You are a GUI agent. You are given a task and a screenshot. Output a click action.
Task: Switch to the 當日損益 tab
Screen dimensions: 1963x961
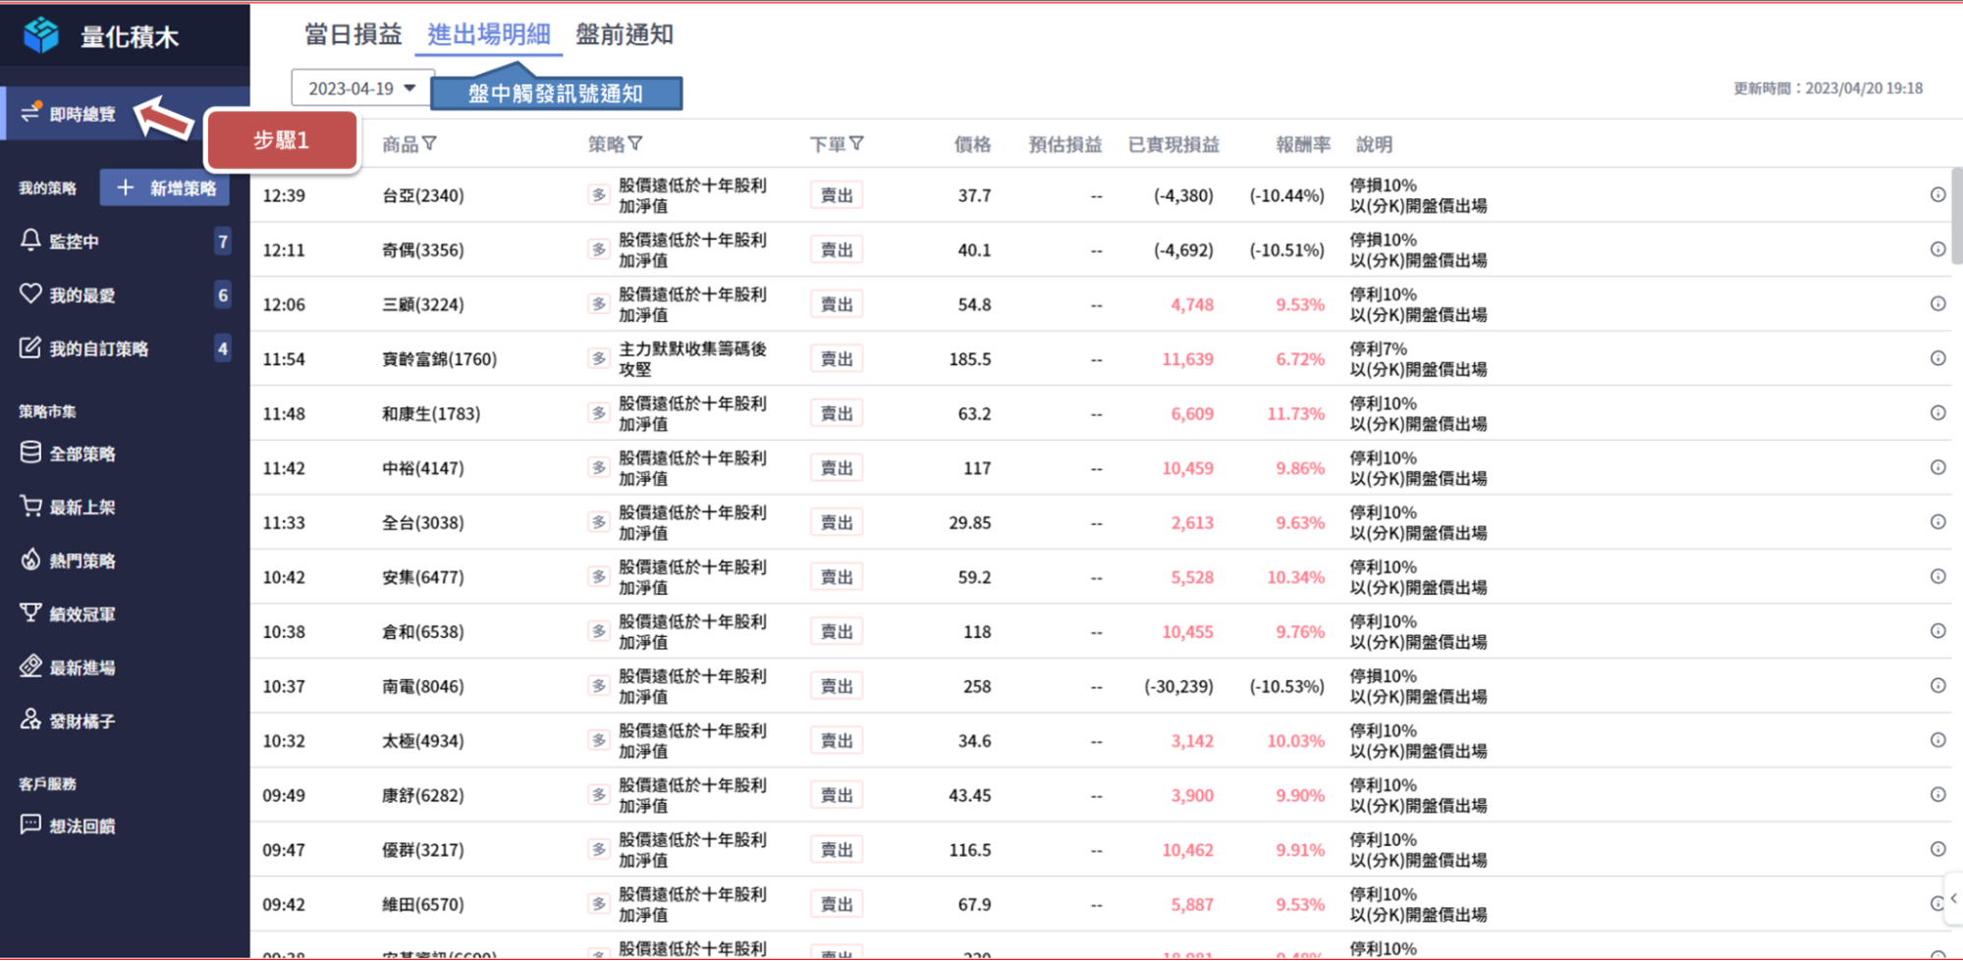pos(353,34)
